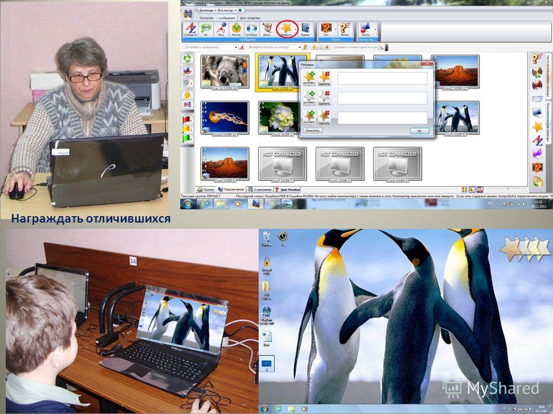Screen dimensions: 553x414
Task: Adjust the thumbnail size slider above status bar
Action: [x=507, y=189]
